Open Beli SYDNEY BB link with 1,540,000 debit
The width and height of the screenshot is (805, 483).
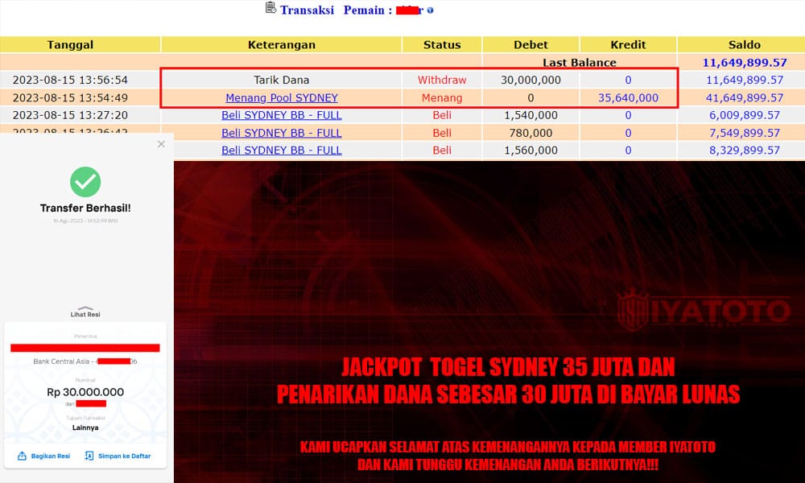281,115
